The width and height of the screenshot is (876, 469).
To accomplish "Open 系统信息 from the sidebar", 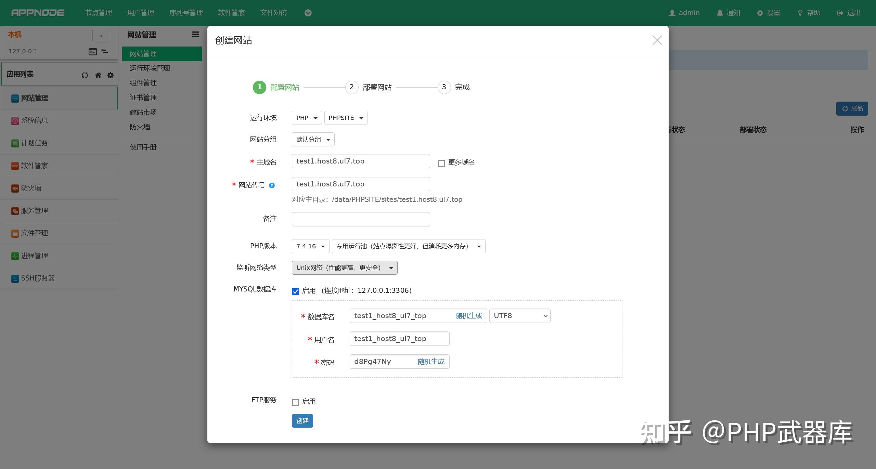I will click(35, 120).
